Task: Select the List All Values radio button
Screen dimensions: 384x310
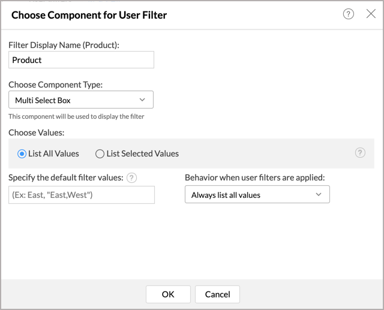Action: [22, 154]
